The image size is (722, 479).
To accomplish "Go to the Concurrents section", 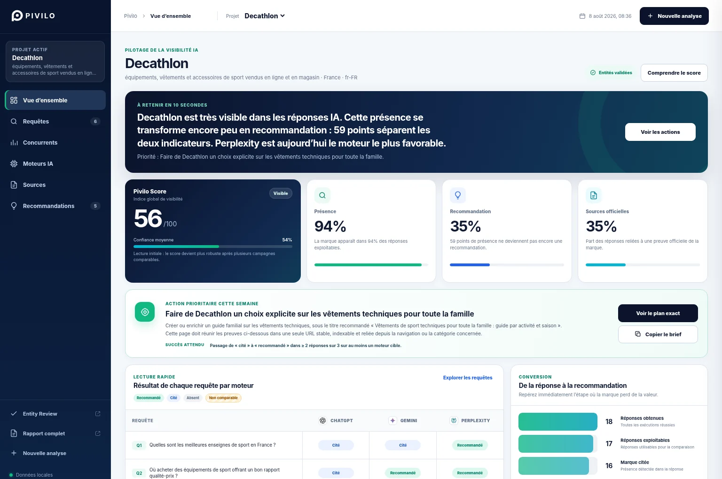I will click(55, 142).
